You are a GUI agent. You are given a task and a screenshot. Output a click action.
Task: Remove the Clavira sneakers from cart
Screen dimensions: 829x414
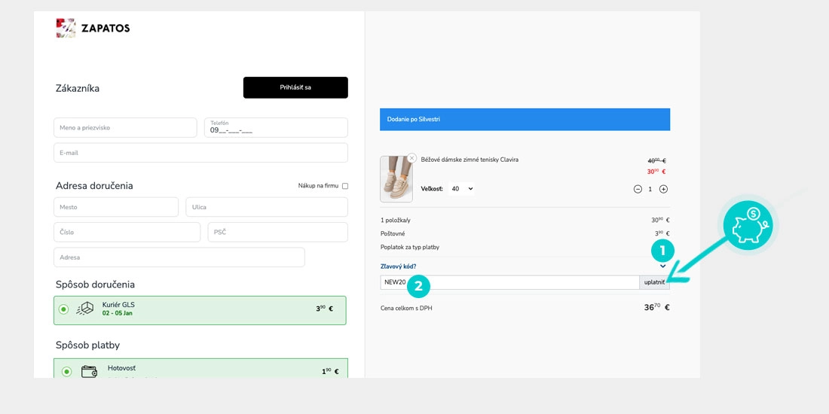point(411,158)
